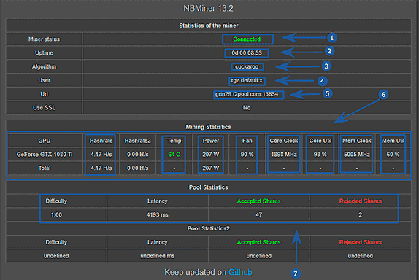This screenshot has height=280, width=419.
Task: Click the "Url" row label
Action: click(x=44, y=94)
